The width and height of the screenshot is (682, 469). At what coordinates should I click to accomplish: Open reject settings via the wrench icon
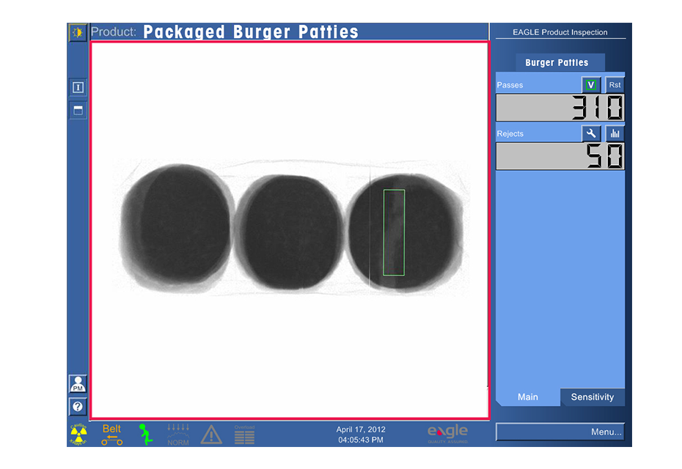click(x=593, y=133)
